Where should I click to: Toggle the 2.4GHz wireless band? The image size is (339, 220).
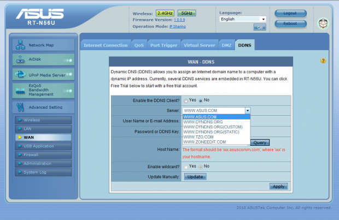coord(165,13)
